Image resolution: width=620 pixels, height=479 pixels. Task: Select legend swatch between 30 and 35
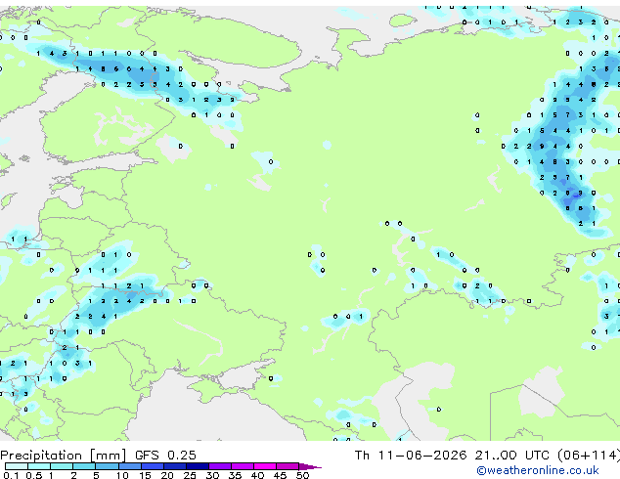click(x=220, y=466)
